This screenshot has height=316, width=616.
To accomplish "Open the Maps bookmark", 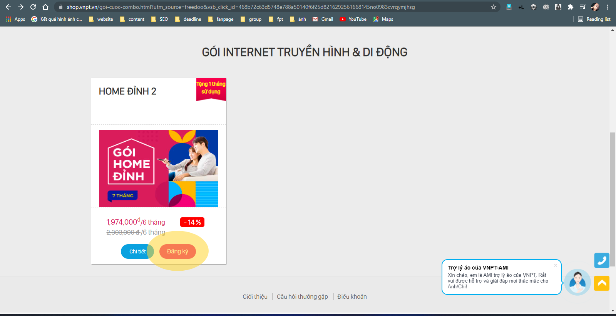I will point(383,19).
